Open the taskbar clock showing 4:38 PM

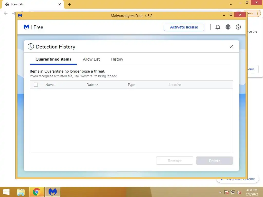pyautogui.click(x=252, y=192)
